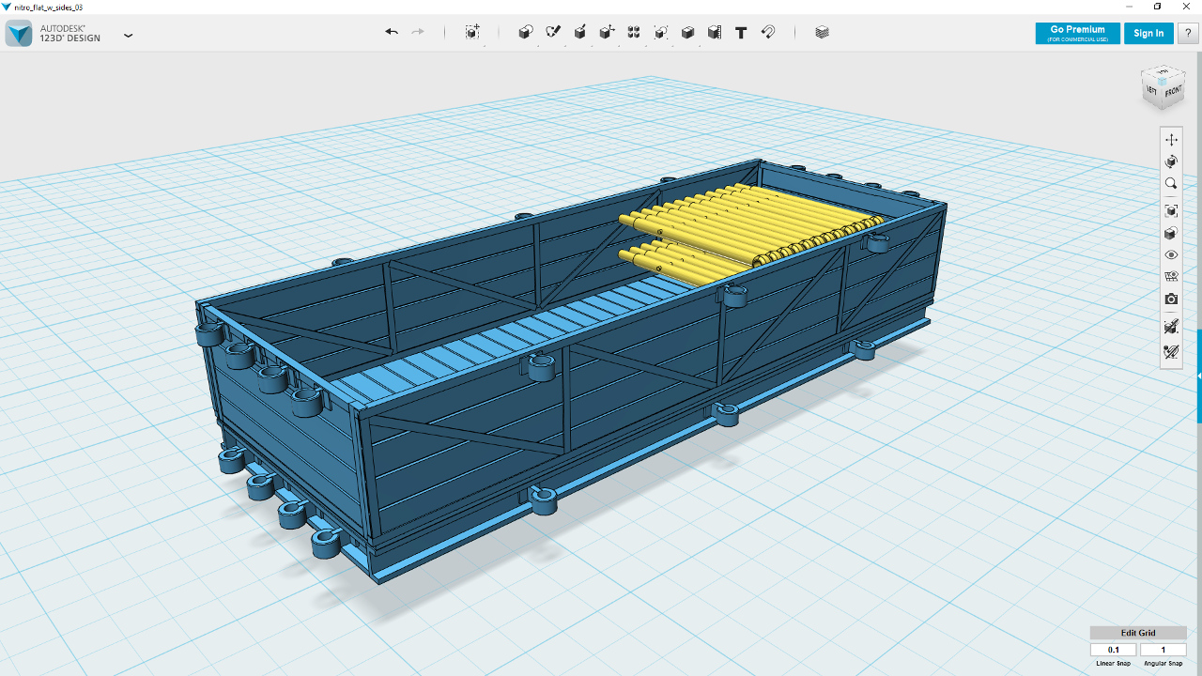The width and height of the screenshot is (1202, 676).
Task: Open the Combine tools
Action: tap(687, 32)
